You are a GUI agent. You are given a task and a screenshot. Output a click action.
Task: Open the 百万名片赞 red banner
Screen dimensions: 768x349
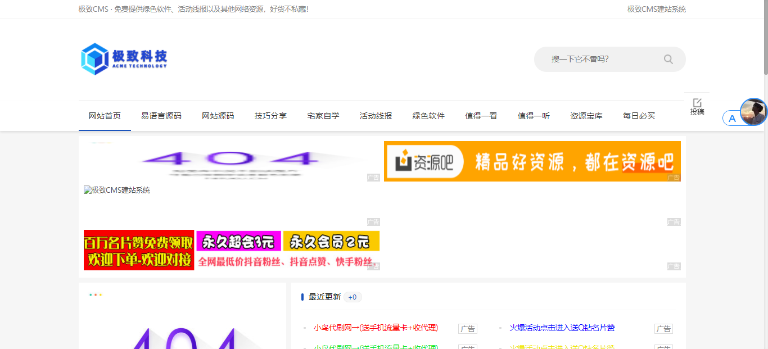coord(139,250)
